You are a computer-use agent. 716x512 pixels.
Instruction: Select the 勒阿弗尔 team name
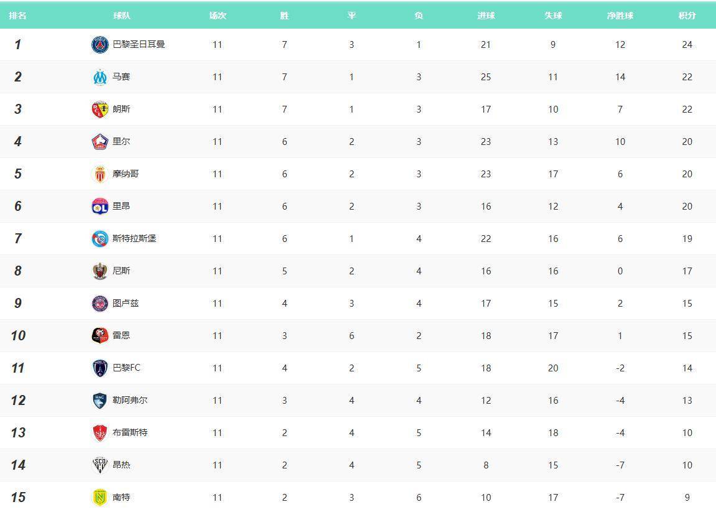130,401
